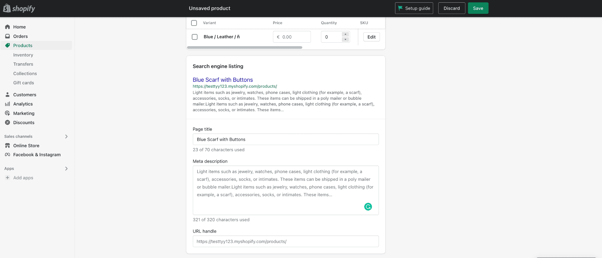Viewport: 602px width, 258px height.
Task: Click the Setup guide flag icon
Action: pos(400,8)
